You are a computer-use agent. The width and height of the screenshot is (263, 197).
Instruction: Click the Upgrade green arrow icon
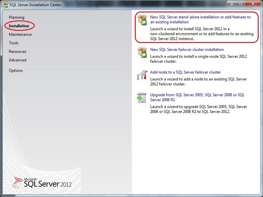pos(142,98)
